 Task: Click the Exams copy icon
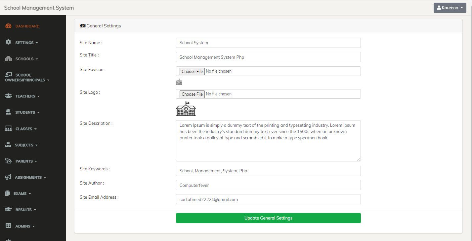[x=8, y=193]
